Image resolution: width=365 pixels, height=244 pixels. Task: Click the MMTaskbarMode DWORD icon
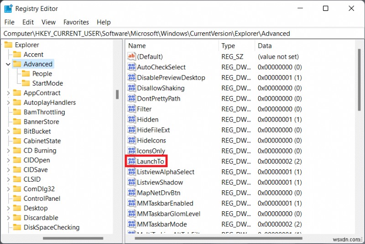[131, 224]
